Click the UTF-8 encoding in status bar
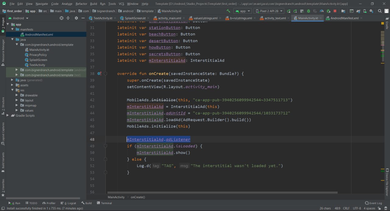 [356, 208]
